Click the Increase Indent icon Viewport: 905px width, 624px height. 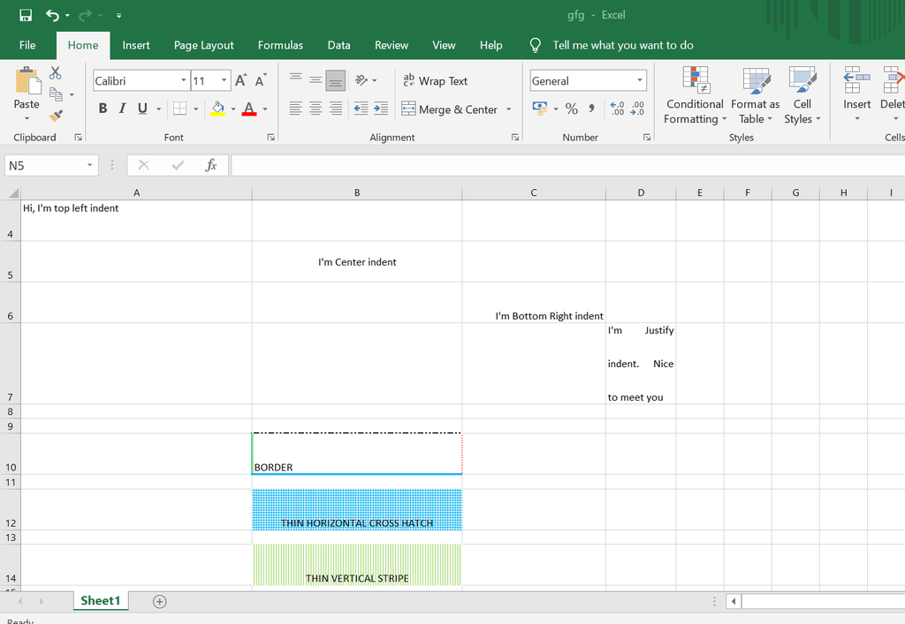(381, 109)
